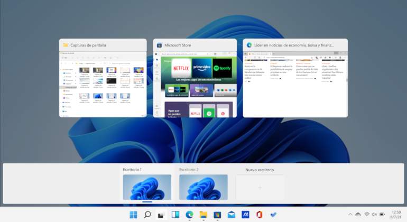The image size is (407, 222).
Task: Click the folder icon in Capturas de pantalla title
Action: coord(66,45)
